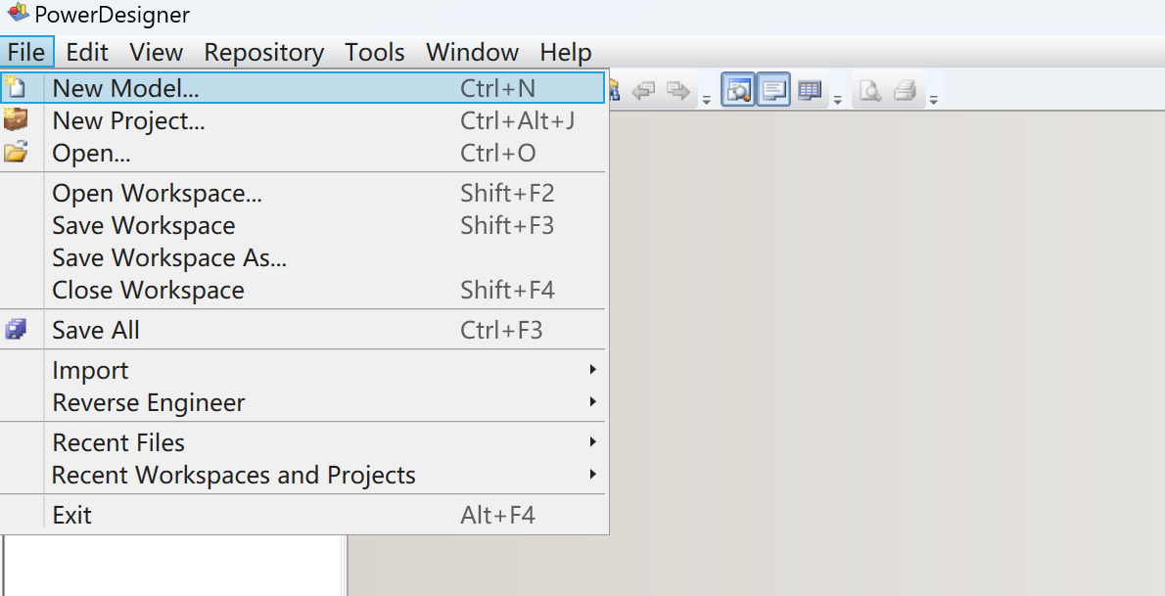Open the Tools menu
This screenshot has height=596, width=1165.
tap(374, 52)
